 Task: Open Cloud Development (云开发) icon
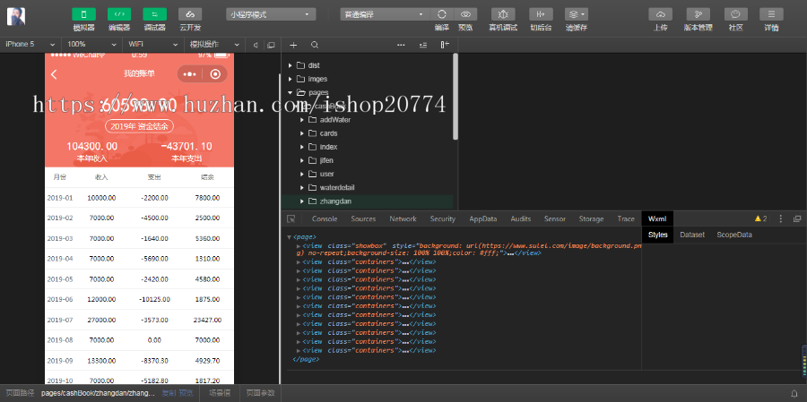click(x=189, y=14)
